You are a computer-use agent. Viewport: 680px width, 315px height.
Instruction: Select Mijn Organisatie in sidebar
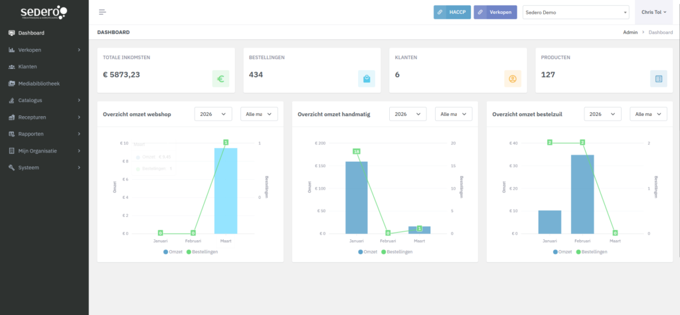tap(44, 151)
